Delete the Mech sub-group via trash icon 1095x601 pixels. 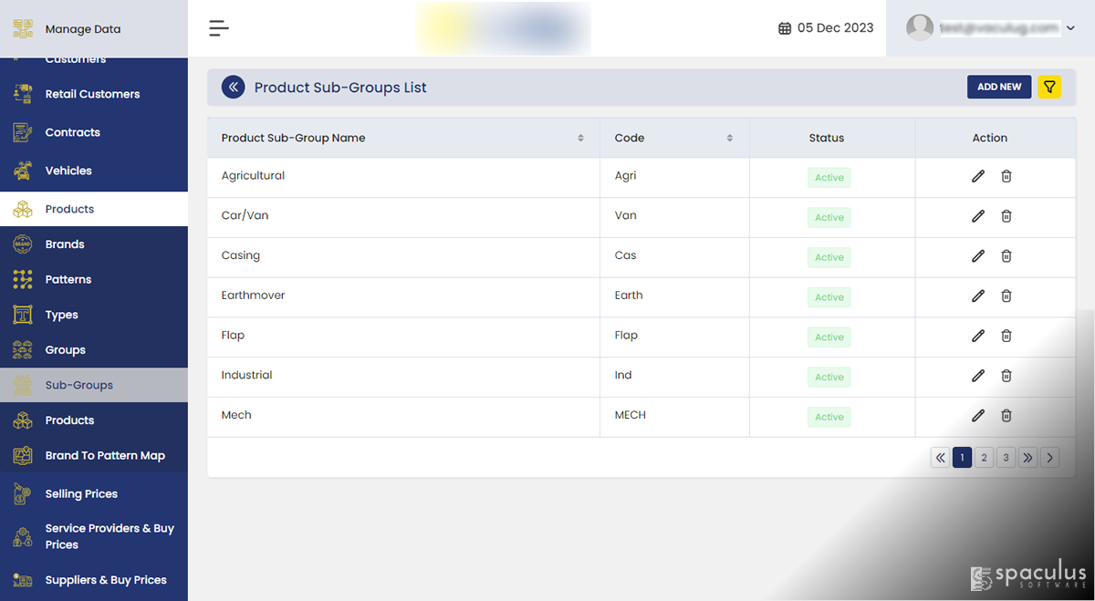[x=1006, y=416]
